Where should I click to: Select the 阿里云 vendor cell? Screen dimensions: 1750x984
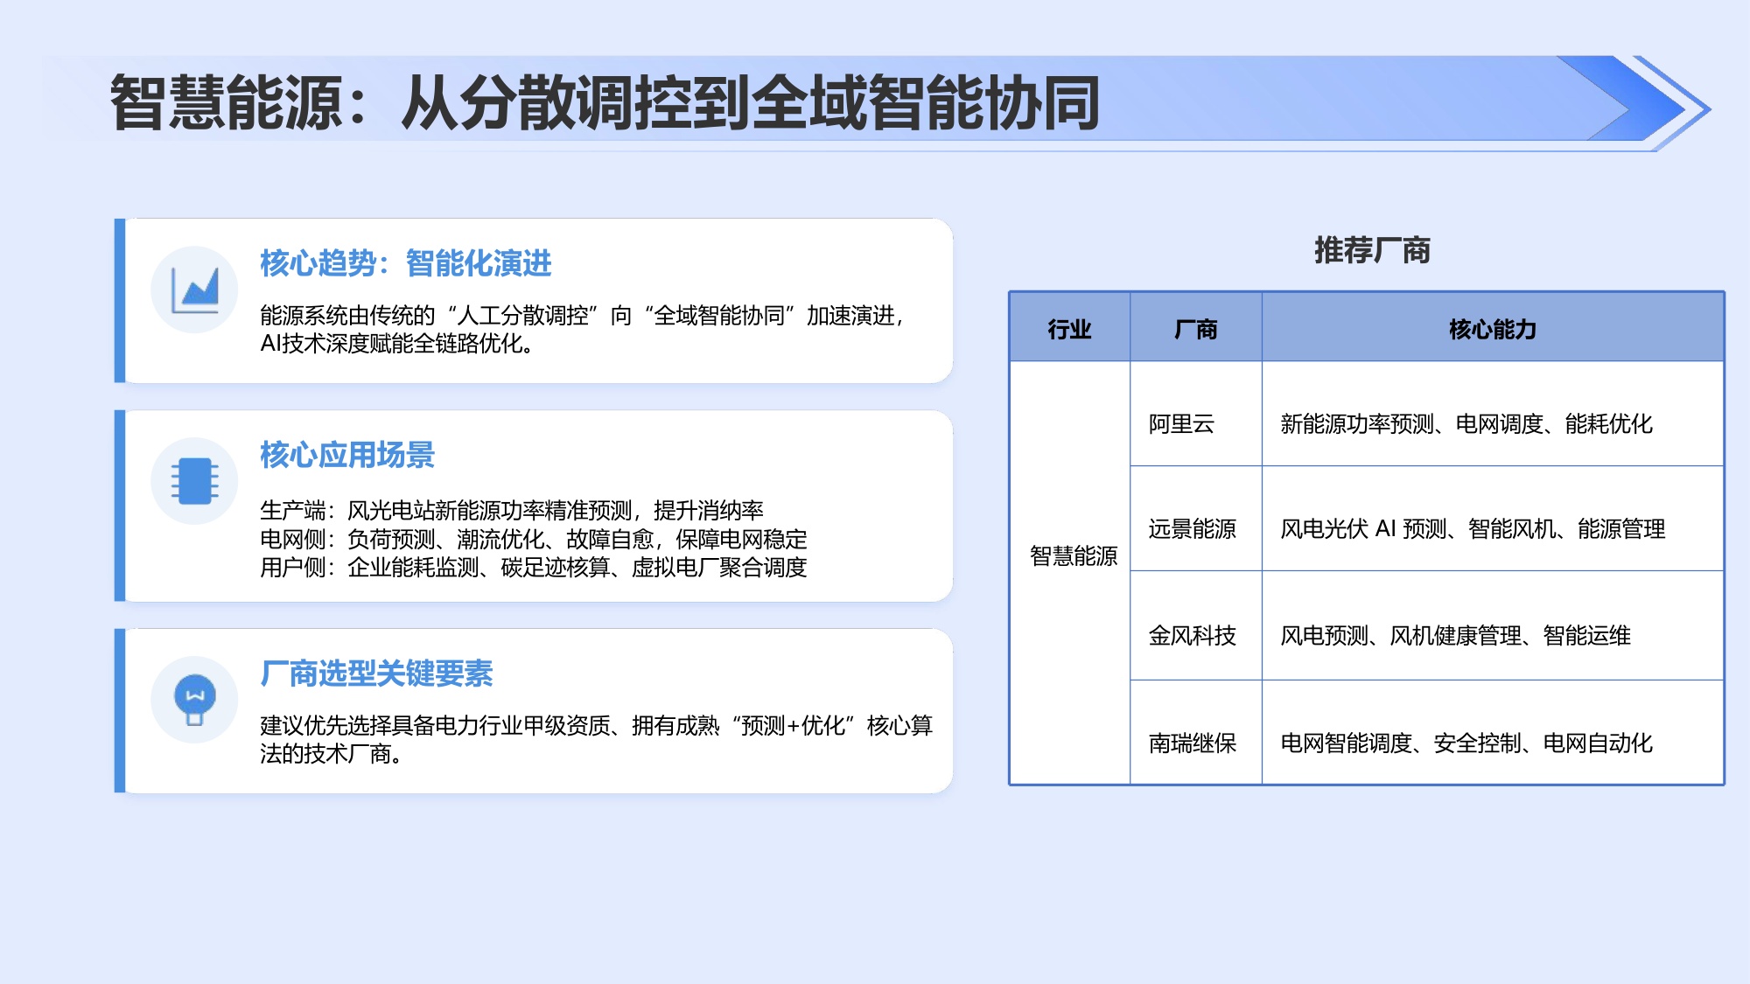click(x=1195, y=414)
